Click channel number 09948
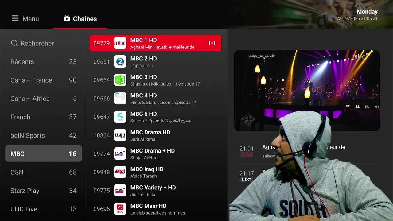Screen dimensions: 393x221 click(102, 172)
